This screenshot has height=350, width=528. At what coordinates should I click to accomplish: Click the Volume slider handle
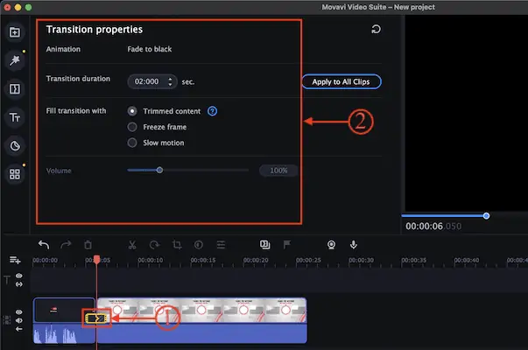[159, 170]
